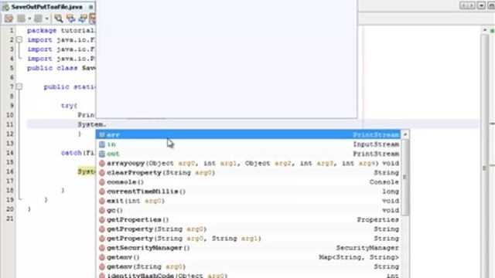Screen dimensions: 495x278
Task: Click the magnifier Find Selection toolbar icon
Action: coord(58,19)
